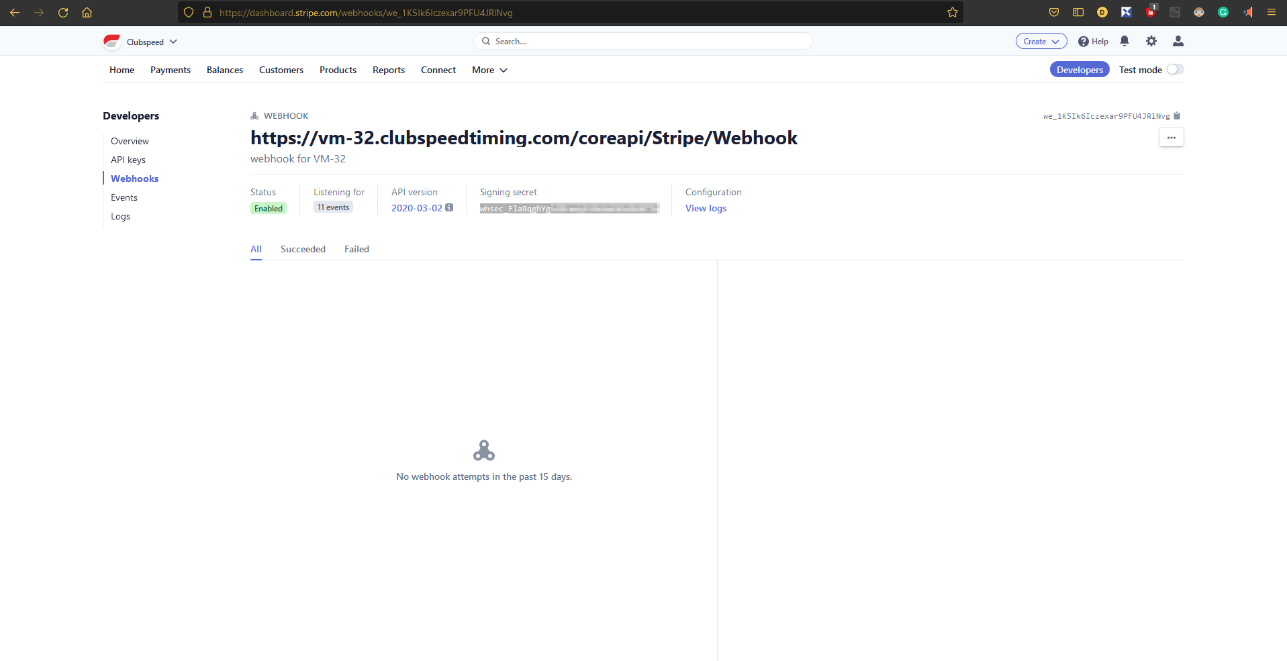Screen dimensions: 1287x661
Task: Open the reader sidebar icon in toolbar
Action: tap(1078, 12)
